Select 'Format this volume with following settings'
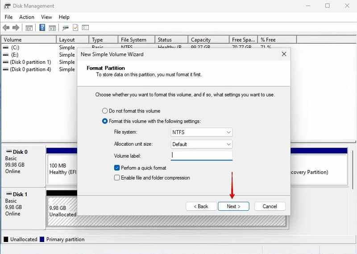Screen dimensions: 357x254 (x=105, y=121)
